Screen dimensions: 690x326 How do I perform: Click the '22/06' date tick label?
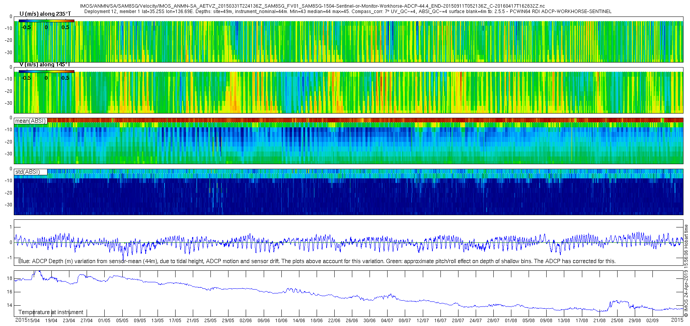pyautogui.click(x=334, y=321)
